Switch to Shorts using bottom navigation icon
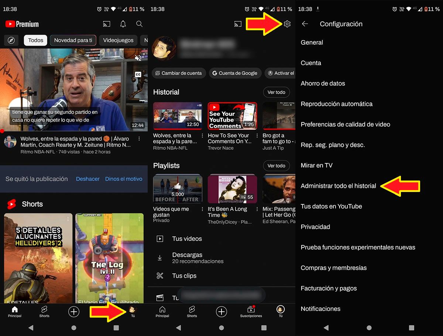 tap(44, 312)
